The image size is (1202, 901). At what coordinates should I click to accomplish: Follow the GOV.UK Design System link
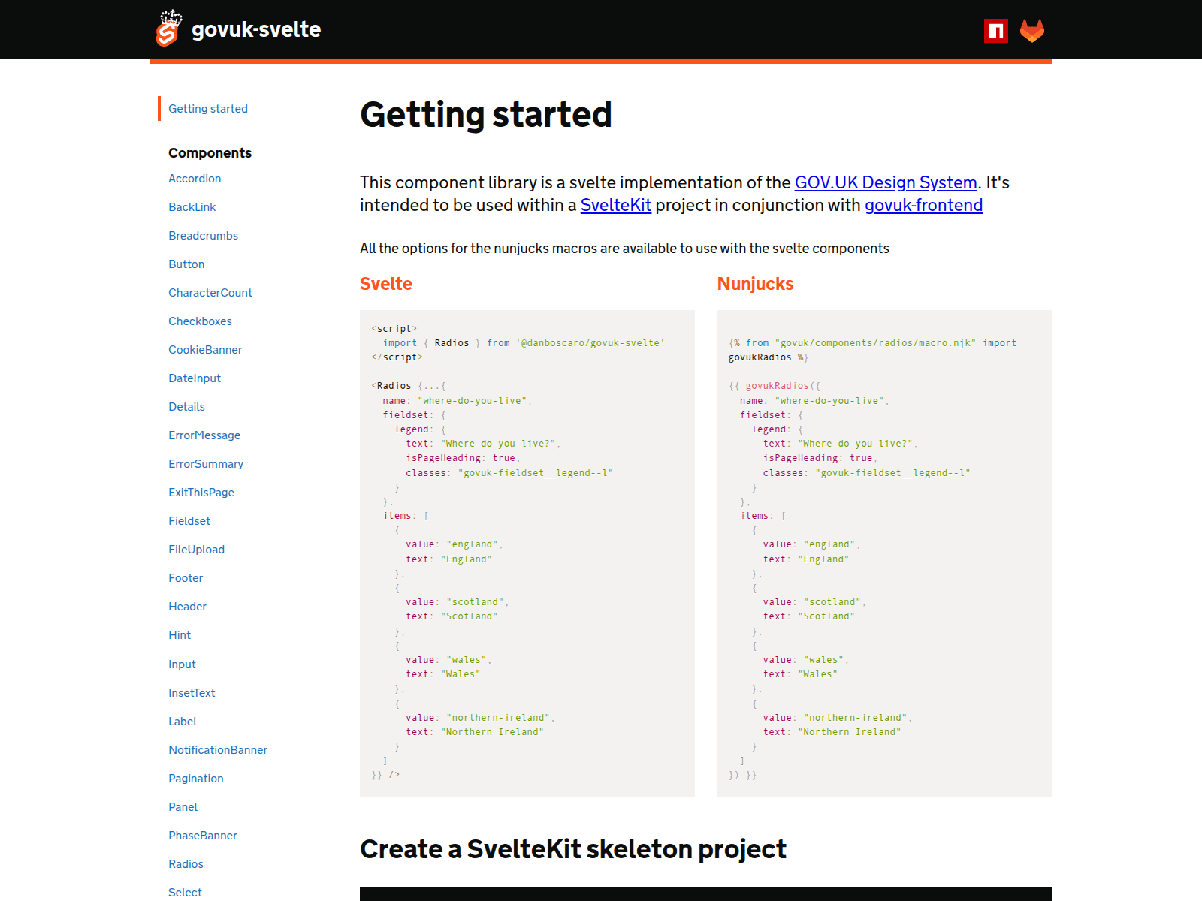pos(886,182)
